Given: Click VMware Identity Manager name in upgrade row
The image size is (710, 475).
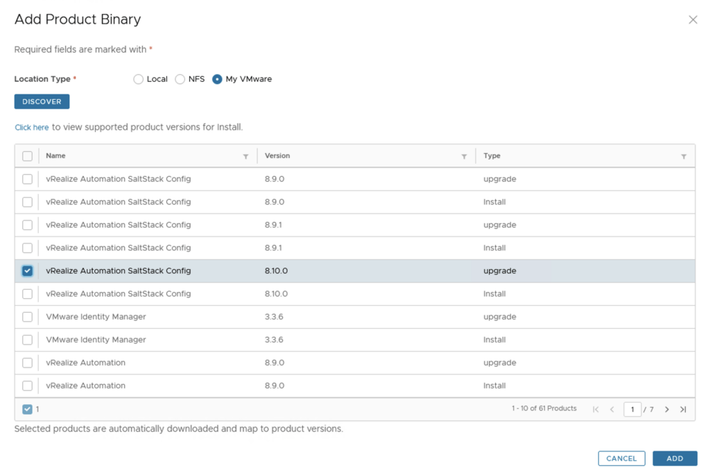Looking at the screenshot, I should pos(96,317).
